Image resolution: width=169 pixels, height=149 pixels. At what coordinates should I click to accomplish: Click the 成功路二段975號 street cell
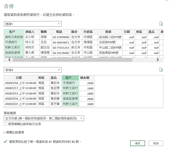point(110,37)
